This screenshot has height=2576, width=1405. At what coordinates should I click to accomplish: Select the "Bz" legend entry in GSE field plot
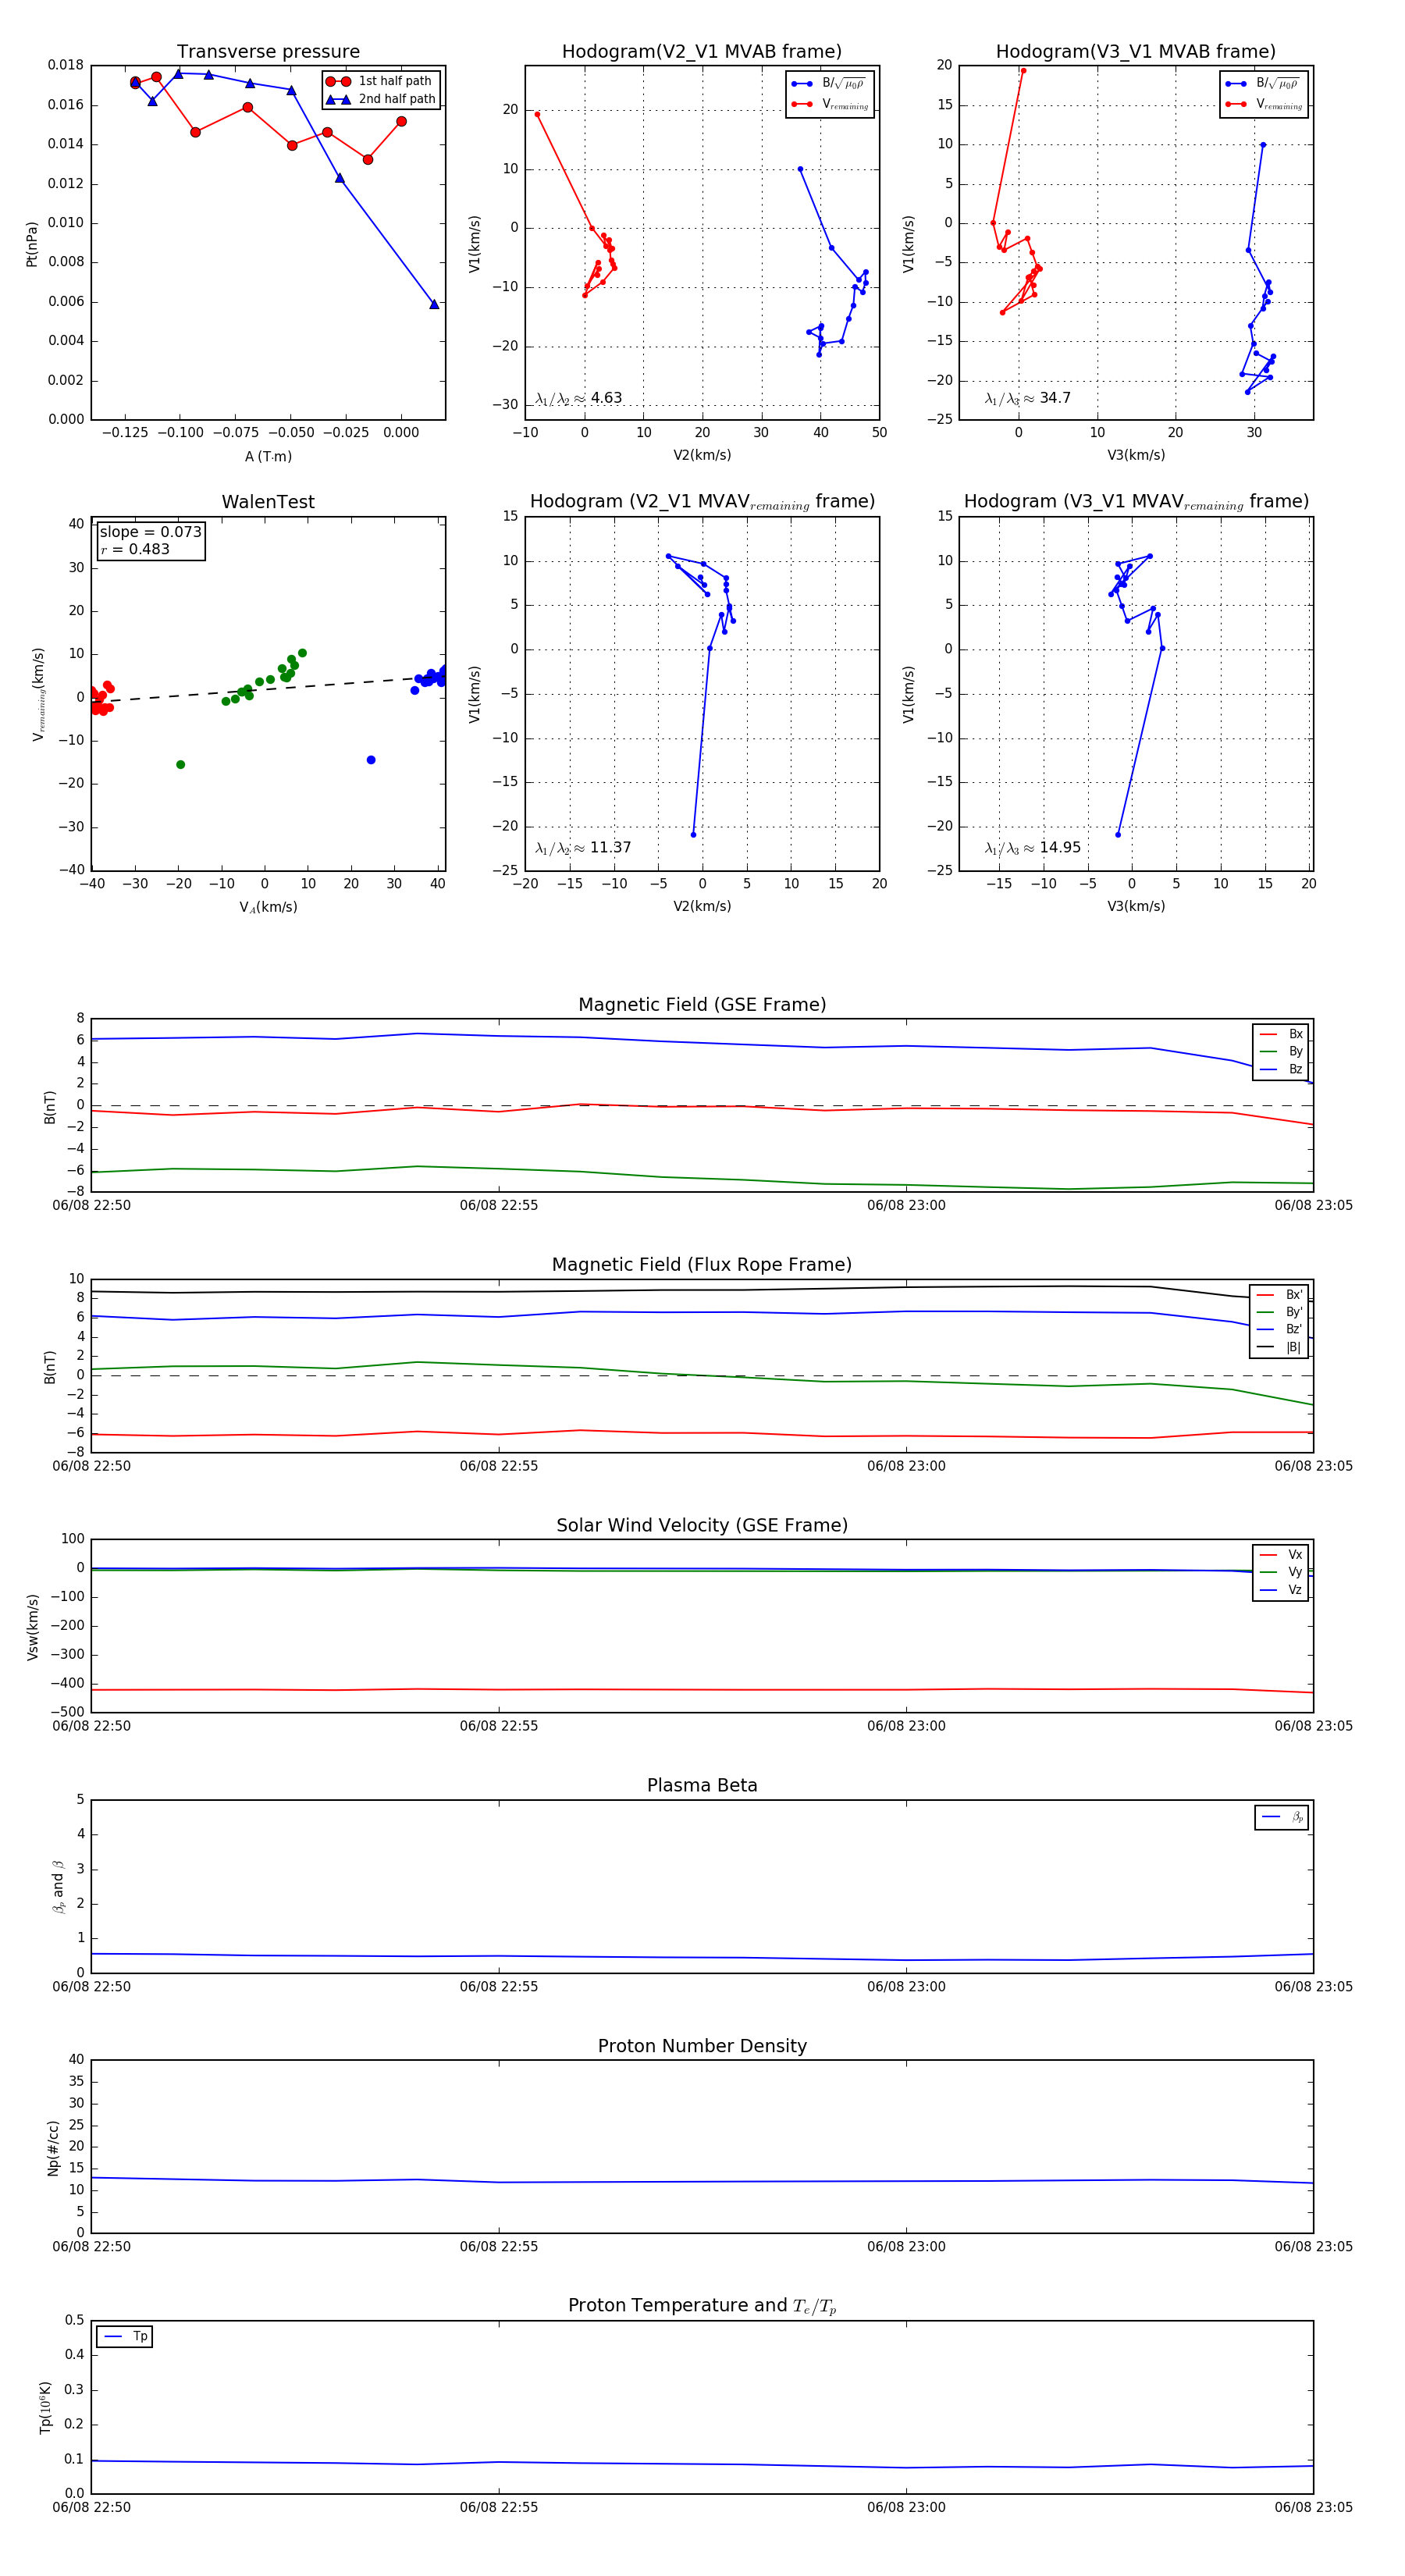pos(1281,1070)
